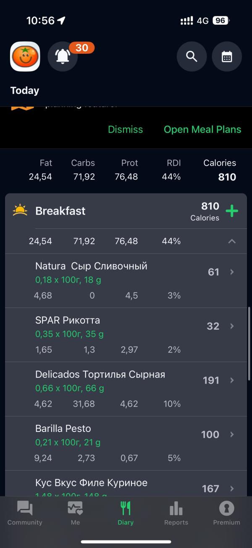Screen dimensions: 252x548
Task: Open the Premium keyhole tab
Action: 226,514
